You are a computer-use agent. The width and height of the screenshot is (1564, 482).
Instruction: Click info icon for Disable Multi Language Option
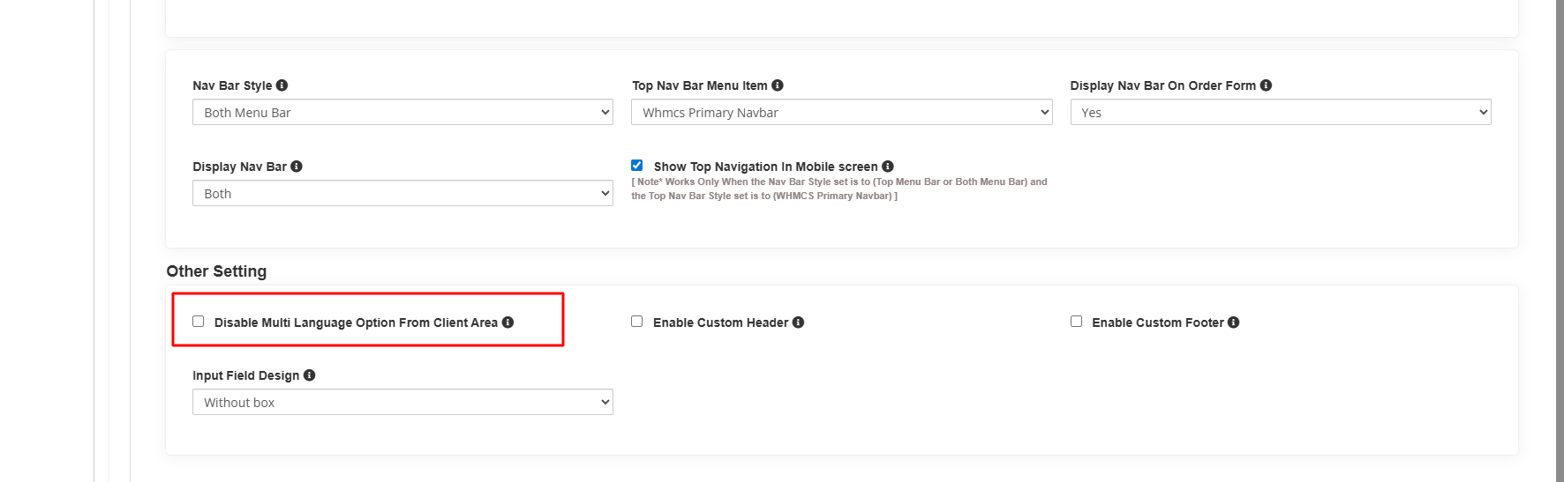508,323
